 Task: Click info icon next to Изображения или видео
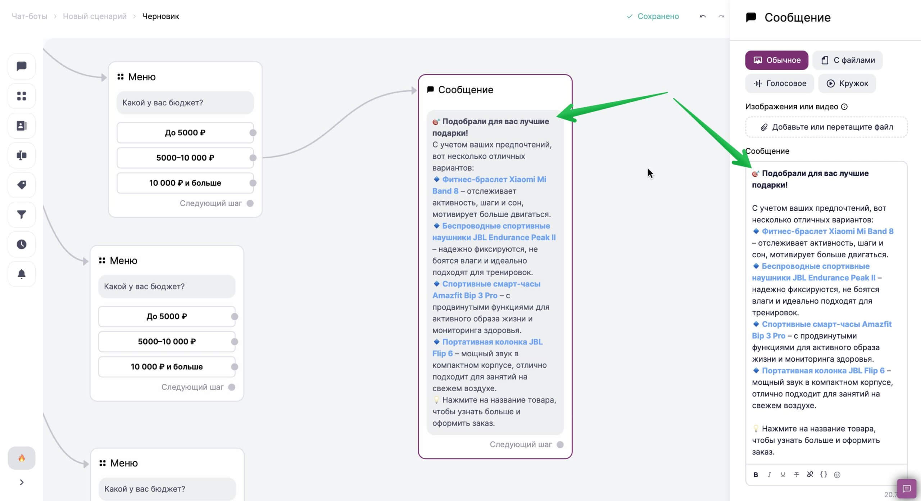(844, 107)
